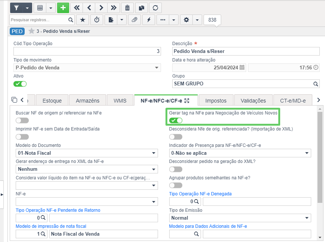Open Modelo do Documento dropdown

(87, 153)
